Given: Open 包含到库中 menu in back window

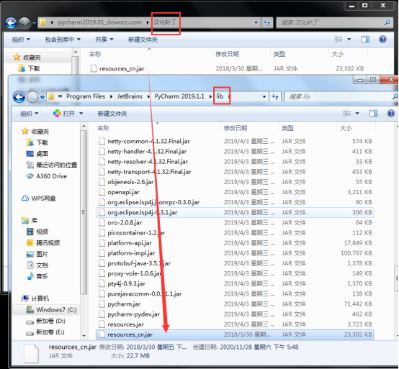Looking at the screenshot, I should tap(63, 40).
